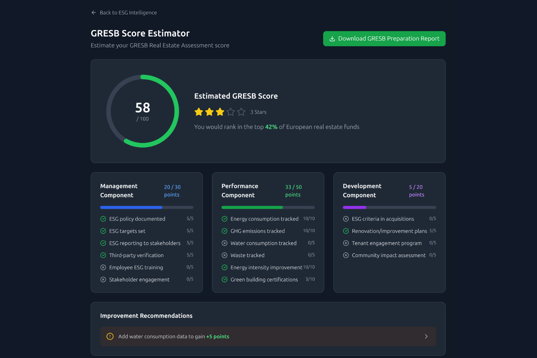Click the Green building certifications row
Image resolution: width=537 pixels, height=358 pixels.
click(x=264, y=280)
